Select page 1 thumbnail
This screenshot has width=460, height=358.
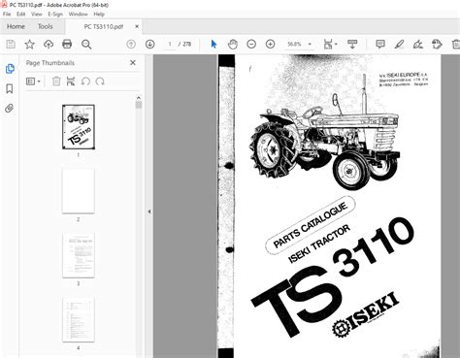(x=79, y=127)
